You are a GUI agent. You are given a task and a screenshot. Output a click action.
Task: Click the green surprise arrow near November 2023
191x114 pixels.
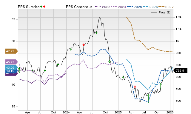(x=58, y=64)
